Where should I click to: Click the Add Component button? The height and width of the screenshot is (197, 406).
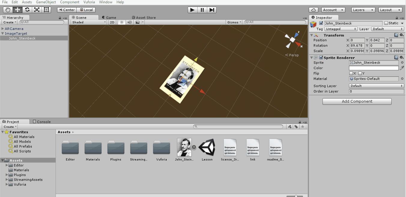tap(357, 101)
